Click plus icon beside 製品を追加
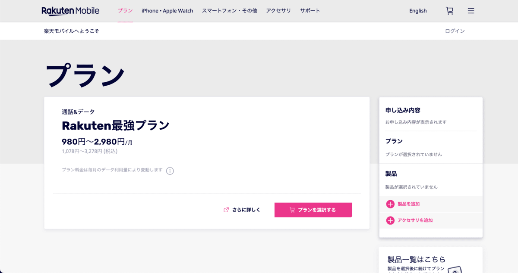 point(390,204)
